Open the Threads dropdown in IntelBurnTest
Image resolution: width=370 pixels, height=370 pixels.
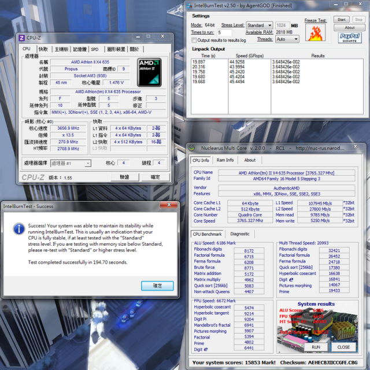click(287, 39)
